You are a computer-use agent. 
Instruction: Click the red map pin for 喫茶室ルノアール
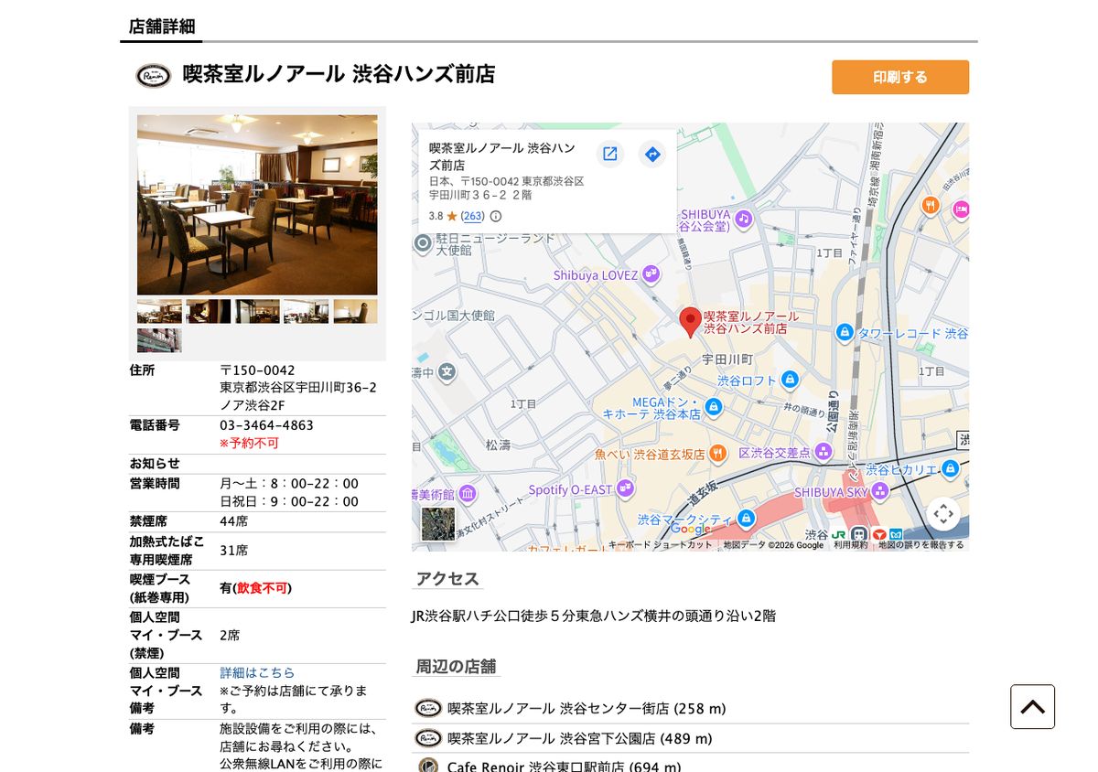point(691,322)
